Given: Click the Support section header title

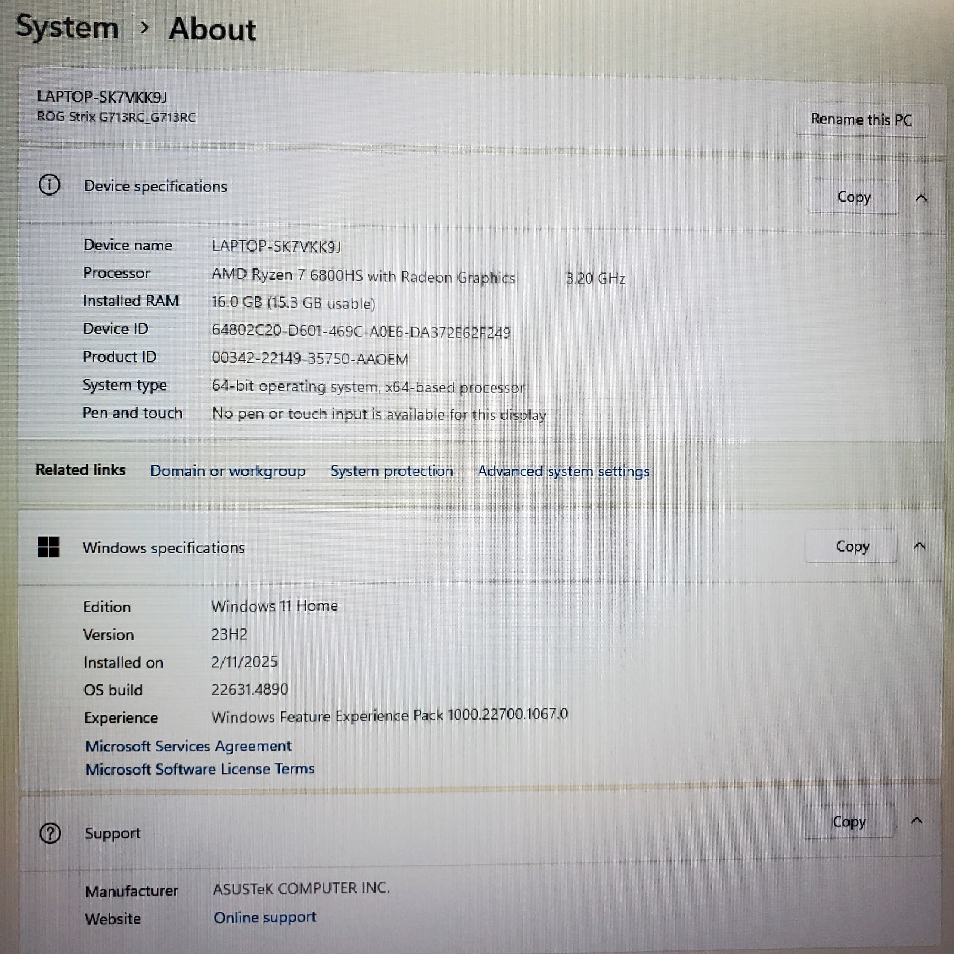Looking at the screenshot, I should 113,834.
